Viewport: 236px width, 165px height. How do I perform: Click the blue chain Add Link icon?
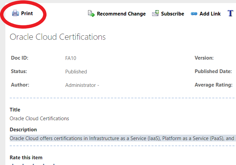[194, 14]
